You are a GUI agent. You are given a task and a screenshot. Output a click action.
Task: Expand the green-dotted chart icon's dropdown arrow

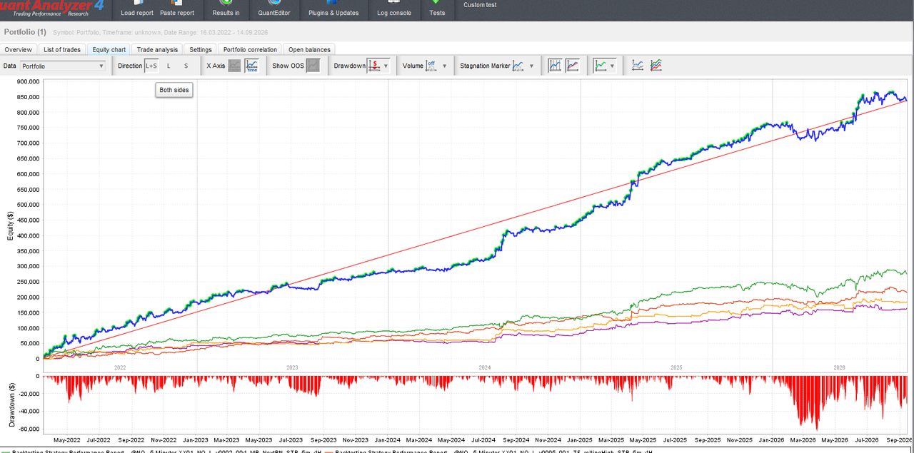click(x=612, y=66)
